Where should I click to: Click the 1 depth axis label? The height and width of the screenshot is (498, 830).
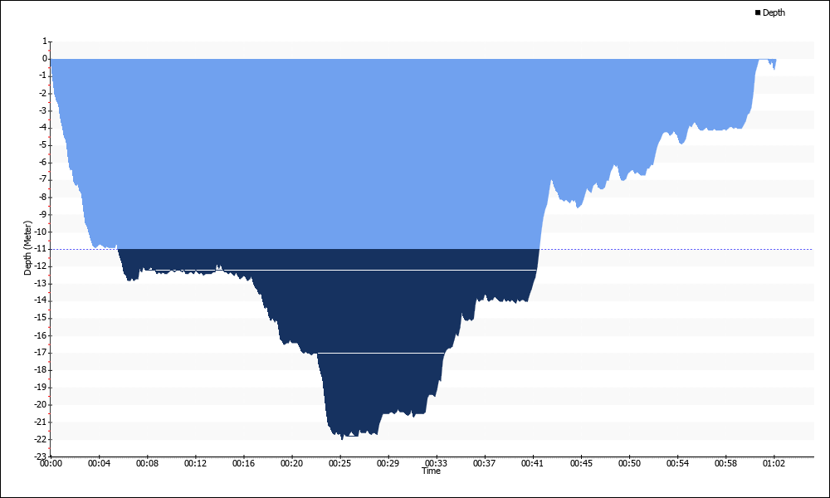coord(45,41)
